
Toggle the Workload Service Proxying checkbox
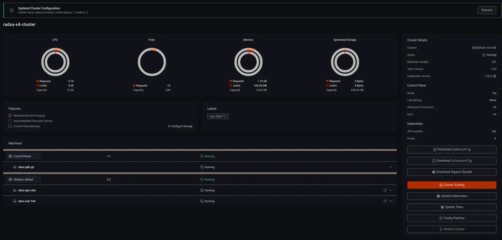coord(10,115)
